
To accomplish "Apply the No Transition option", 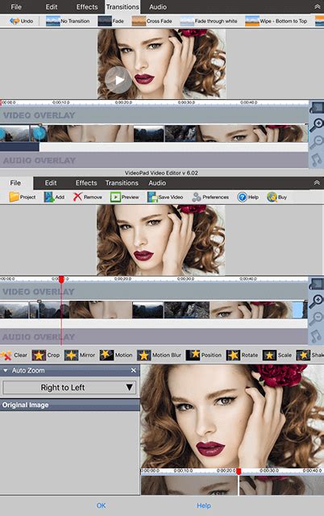I will point(68,21).
